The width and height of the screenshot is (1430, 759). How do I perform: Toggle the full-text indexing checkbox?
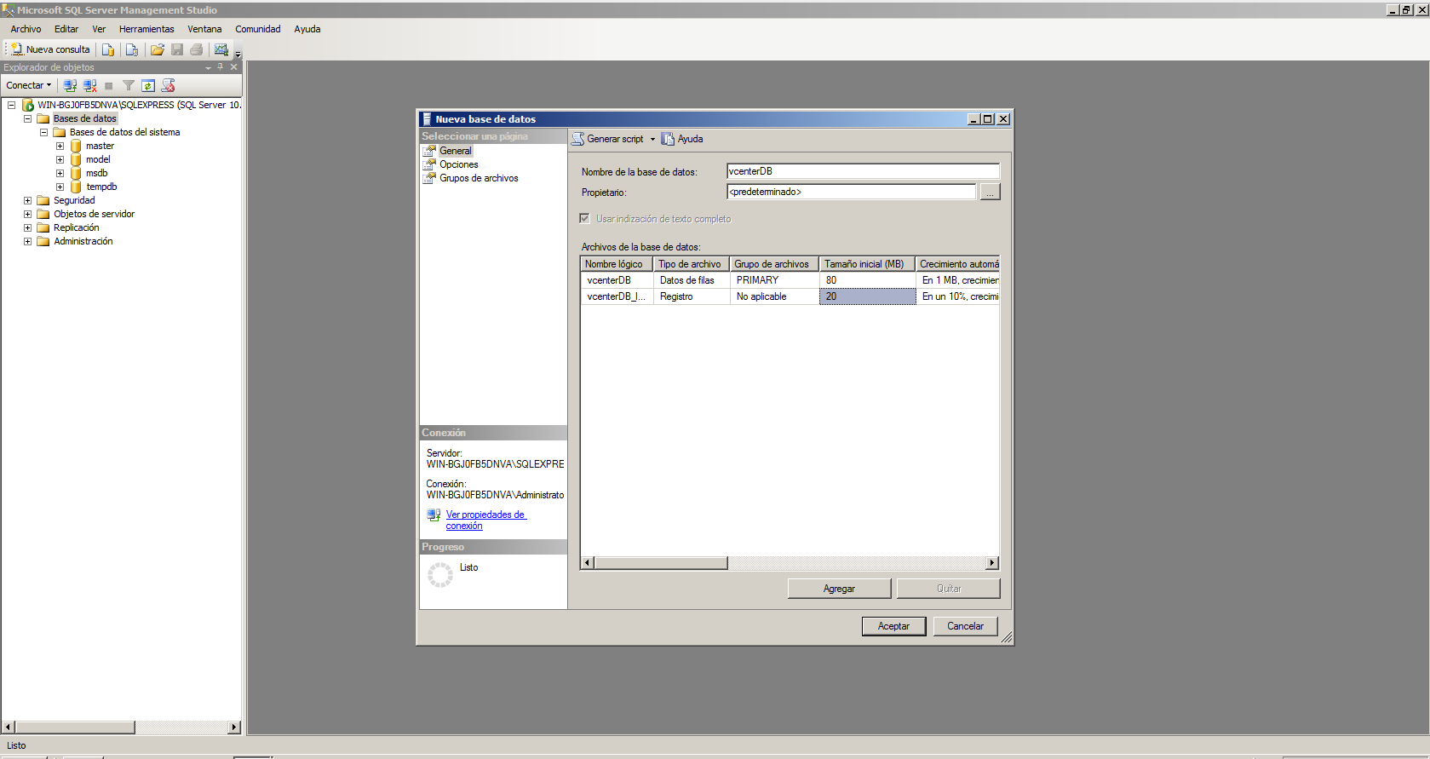click(x=584, y=219)
